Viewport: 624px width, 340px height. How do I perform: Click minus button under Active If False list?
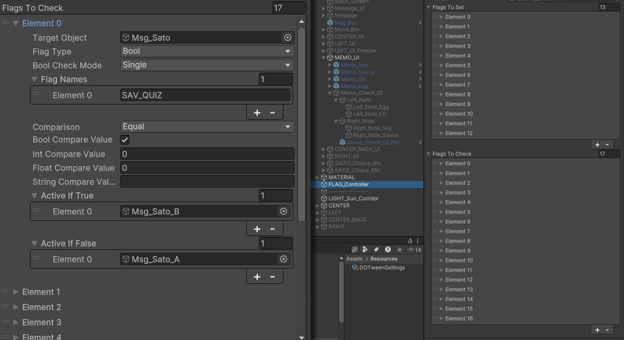click(272, 276)
